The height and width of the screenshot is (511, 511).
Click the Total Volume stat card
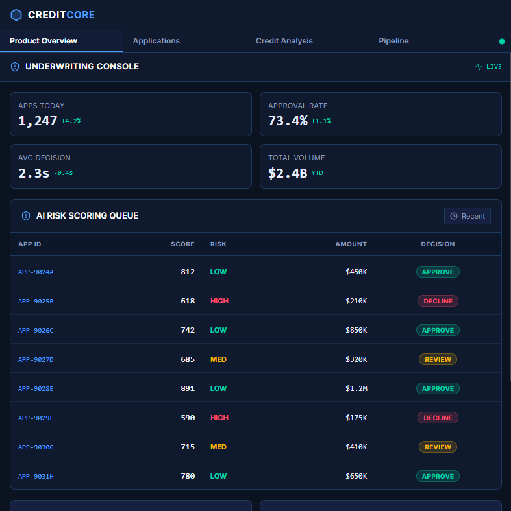[x=380, y=166]
